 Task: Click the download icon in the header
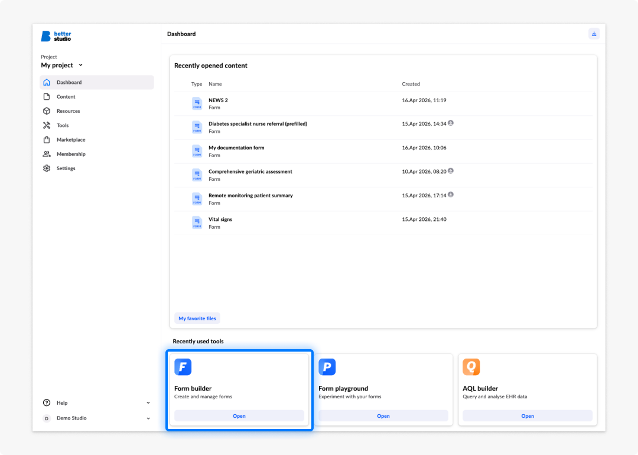pos(594,34)
